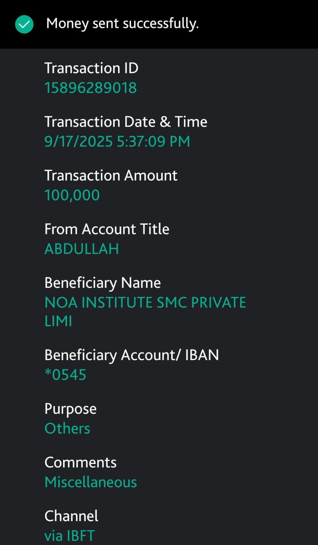Screen dimensions: 318x545
Task: Tap the date value 9/17/2025 5:37:09 PM
Action: (x=117, y=141)
